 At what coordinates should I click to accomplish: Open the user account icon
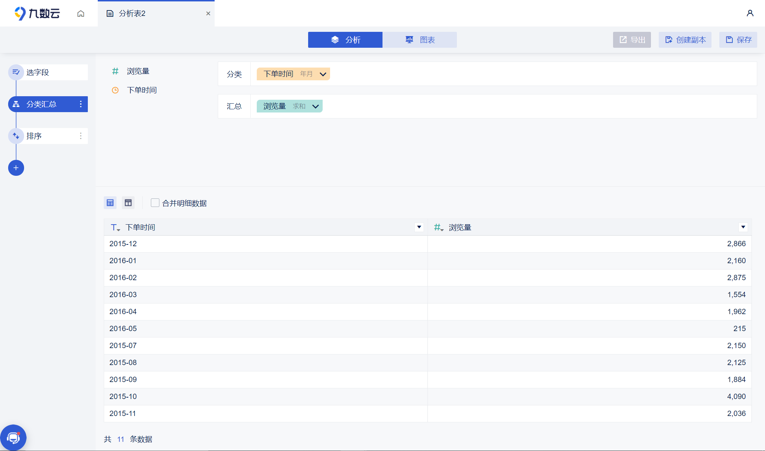point(750,13)
